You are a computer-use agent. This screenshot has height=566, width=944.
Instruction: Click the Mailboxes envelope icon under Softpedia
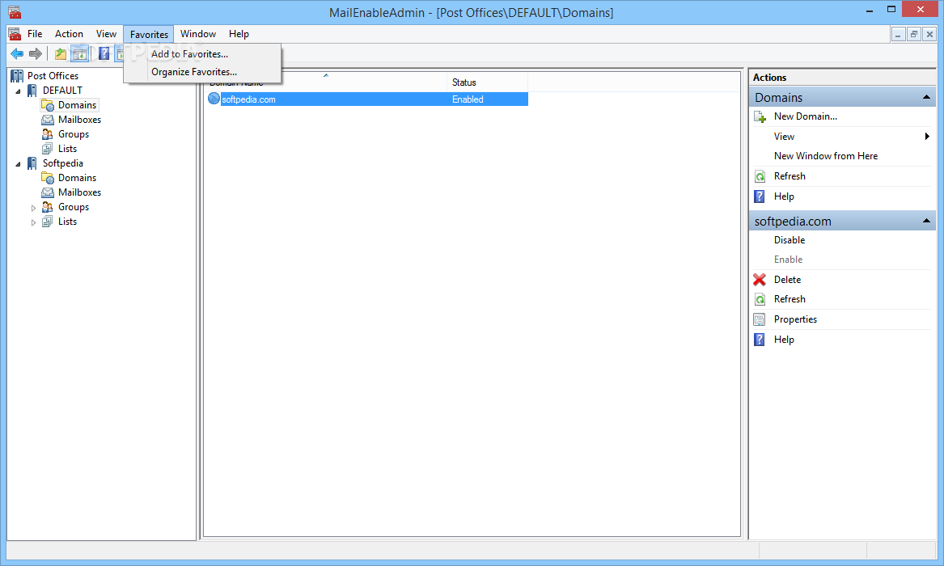48,192
